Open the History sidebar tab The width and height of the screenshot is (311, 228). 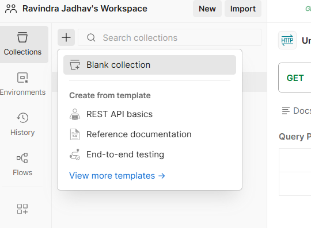pyautogui.click(x=22, y=125)
